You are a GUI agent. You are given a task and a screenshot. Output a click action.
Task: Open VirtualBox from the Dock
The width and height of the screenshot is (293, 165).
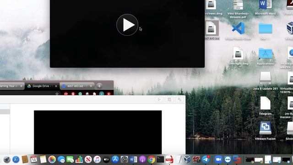coord(187,159)
